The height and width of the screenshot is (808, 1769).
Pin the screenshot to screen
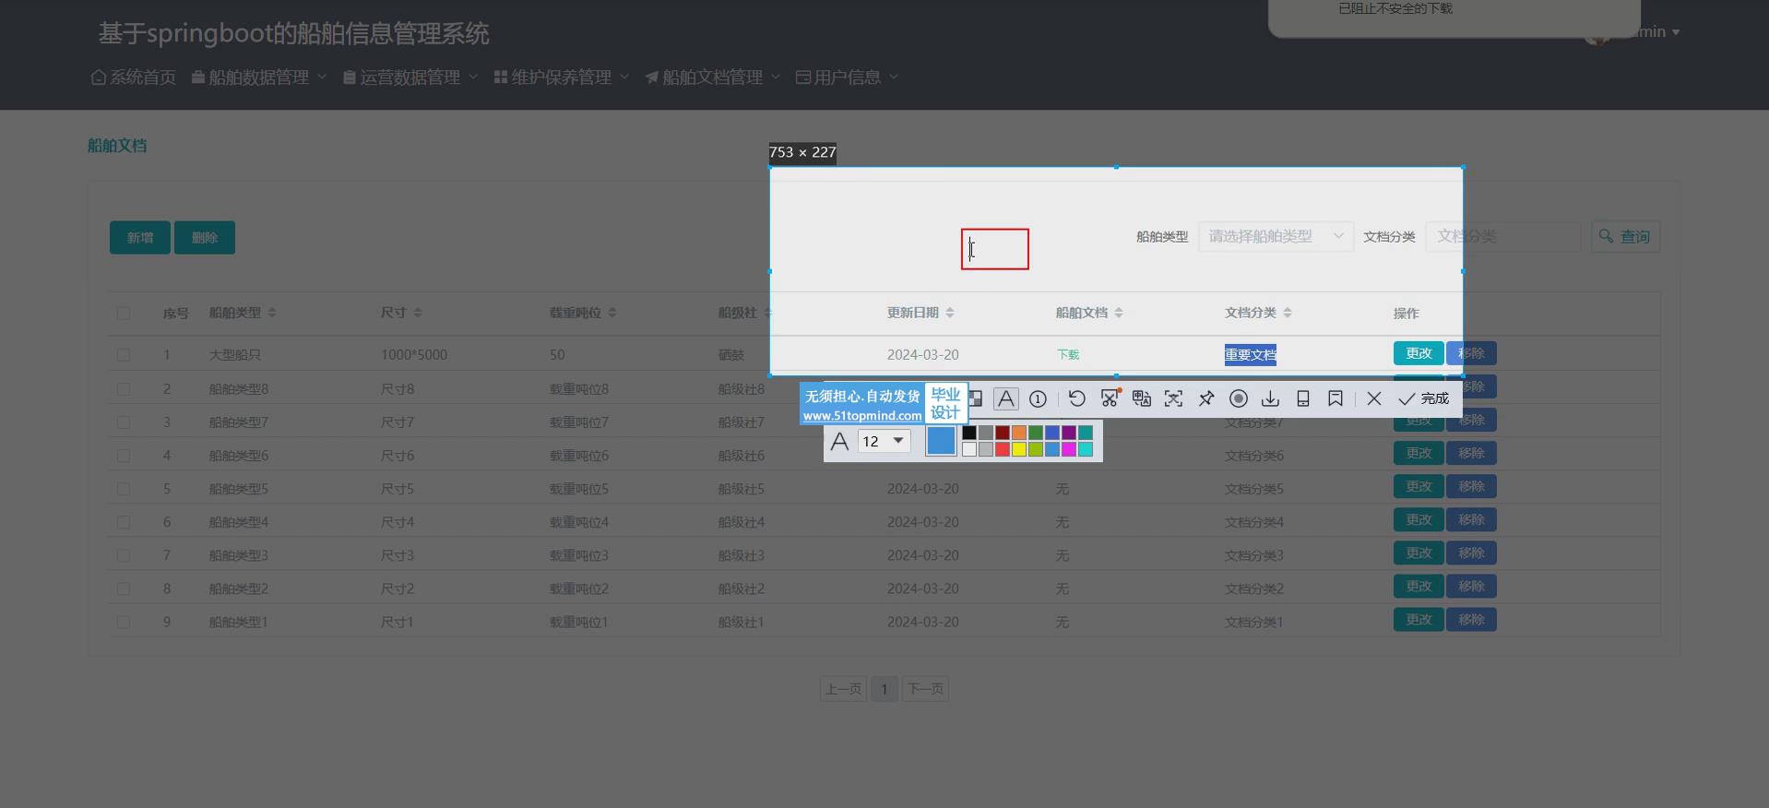1206,398
